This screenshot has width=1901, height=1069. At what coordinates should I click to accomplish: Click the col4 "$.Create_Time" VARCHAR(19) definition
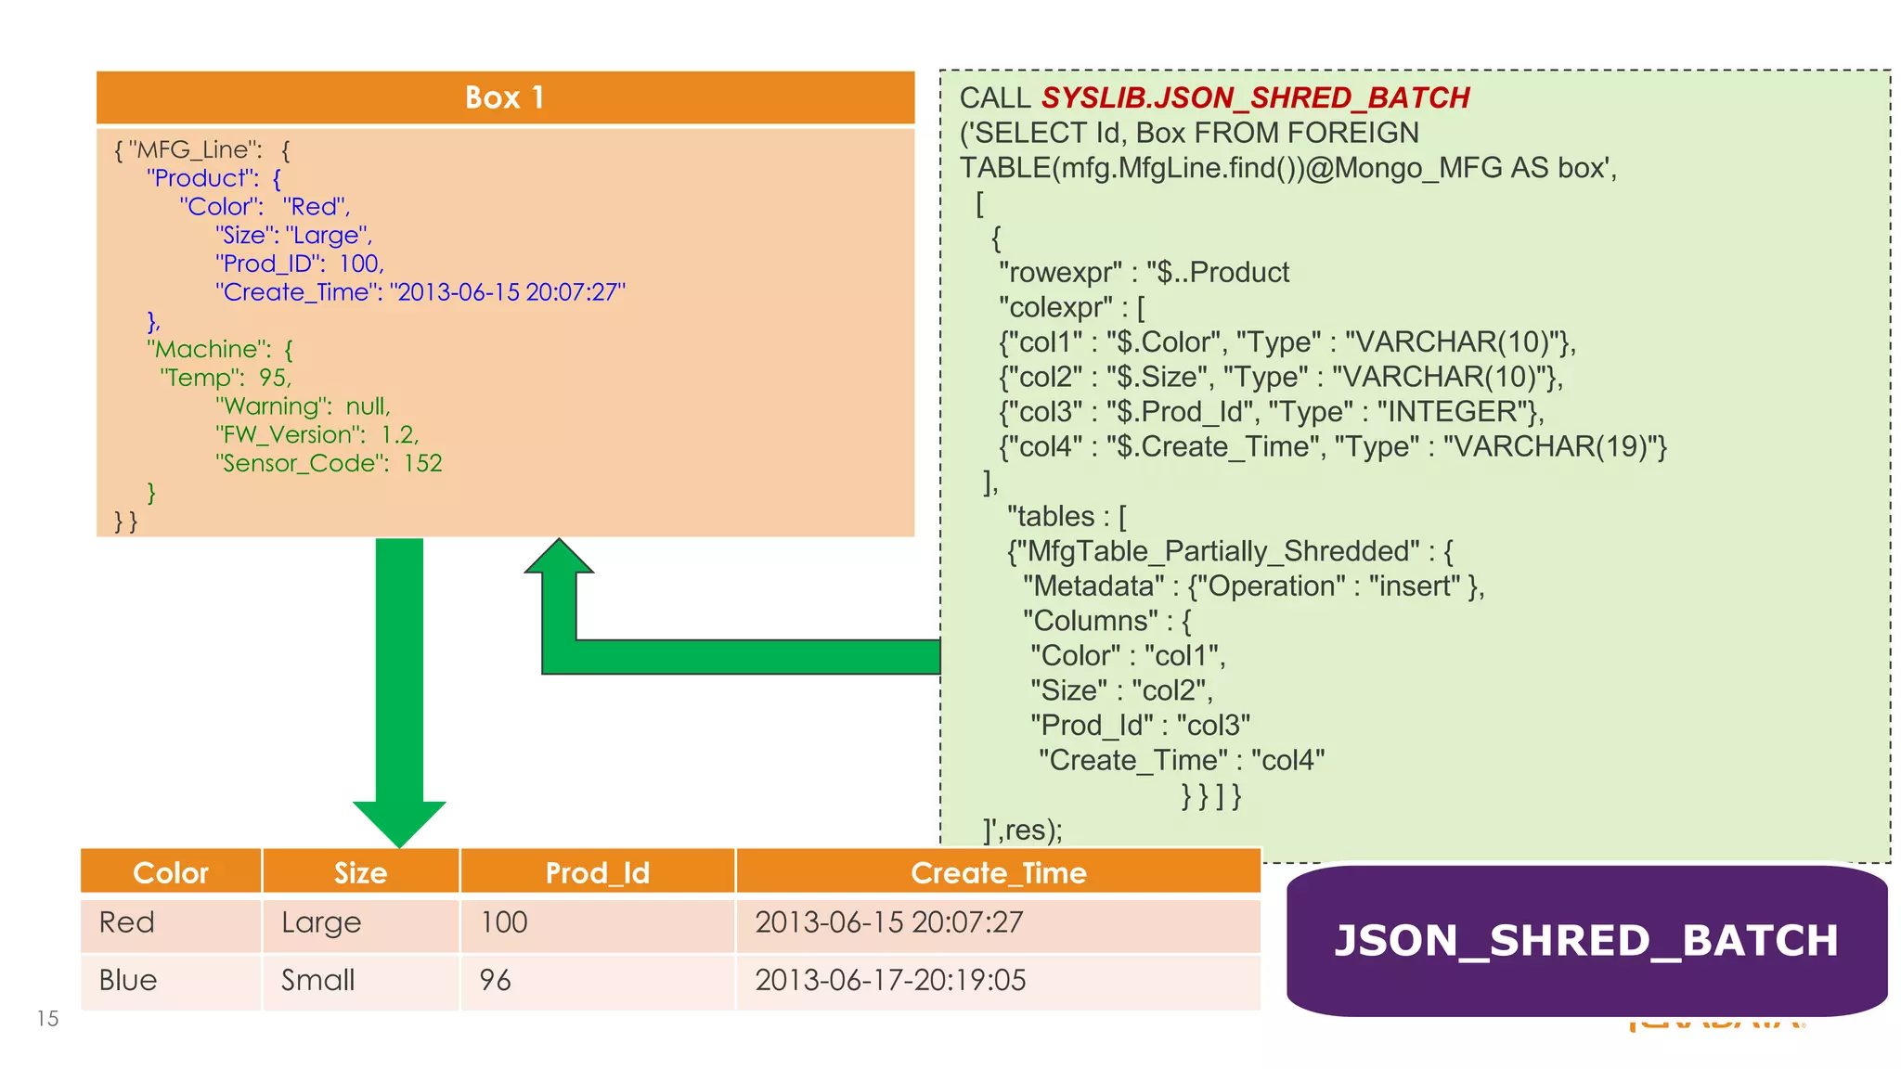(x=1333, y=446)
